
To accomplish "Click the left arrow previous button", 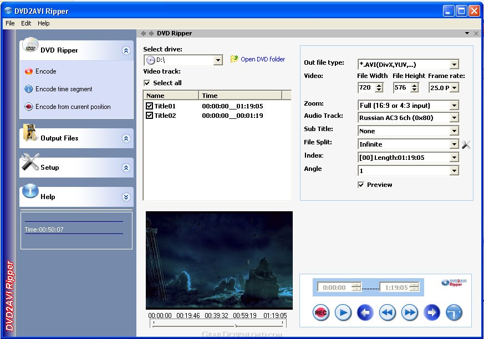I will [x=365, y=312].
